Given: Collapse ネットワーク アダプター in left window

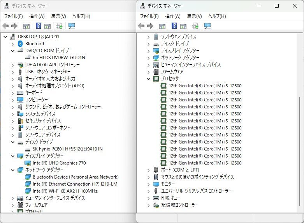Looking at the screenshot, I should point(13,170).
